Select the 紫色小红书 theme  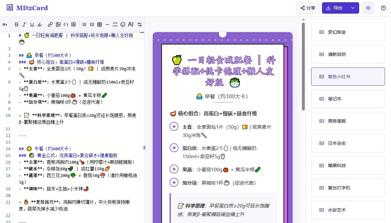pyautogui.click(x=348, y=77)
